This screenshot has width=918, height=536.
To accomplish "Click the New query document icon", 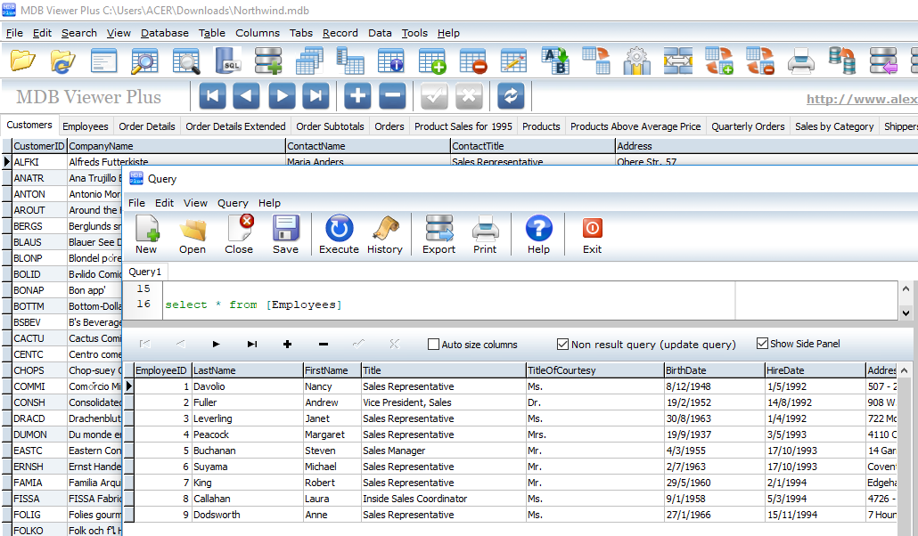I will pos(146,229).
